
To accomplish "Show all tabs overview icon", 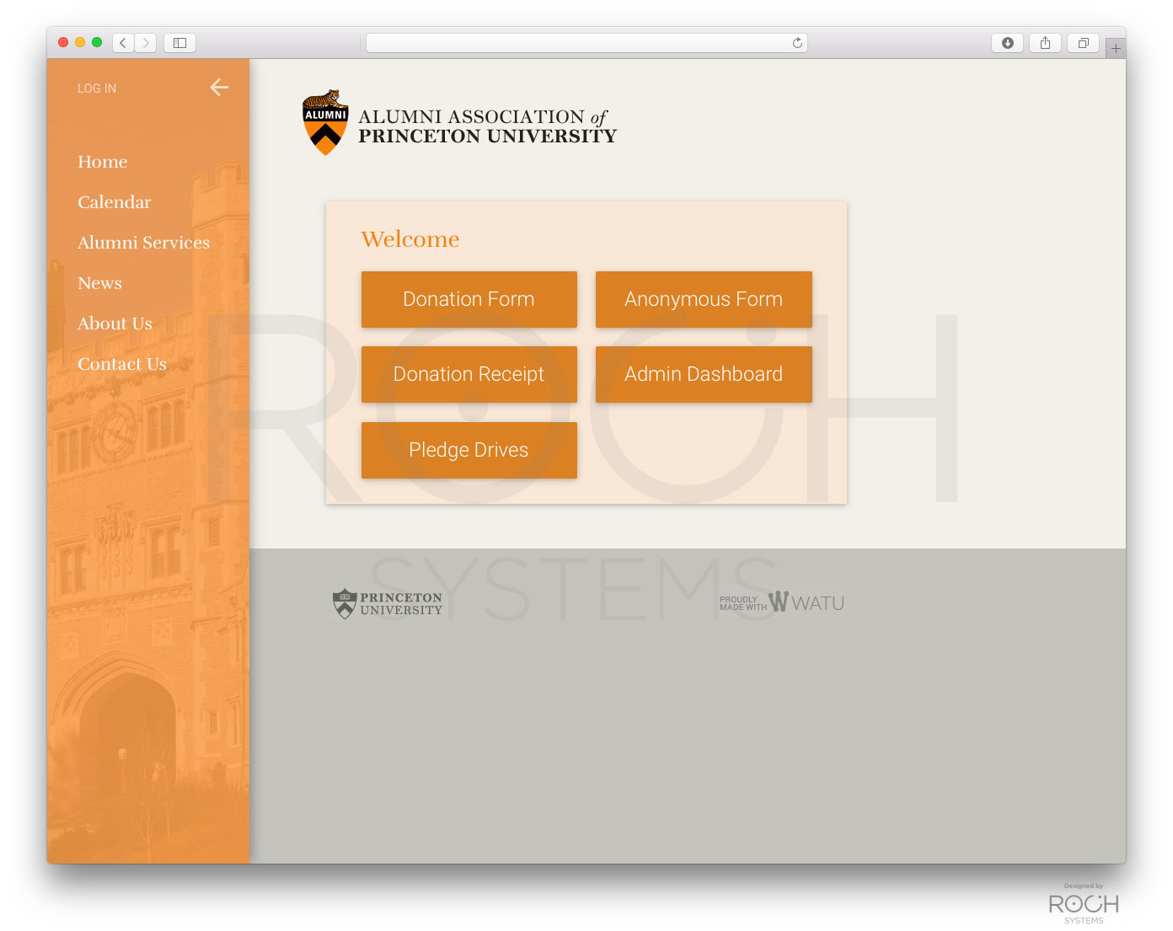I will click(1084, 43).
